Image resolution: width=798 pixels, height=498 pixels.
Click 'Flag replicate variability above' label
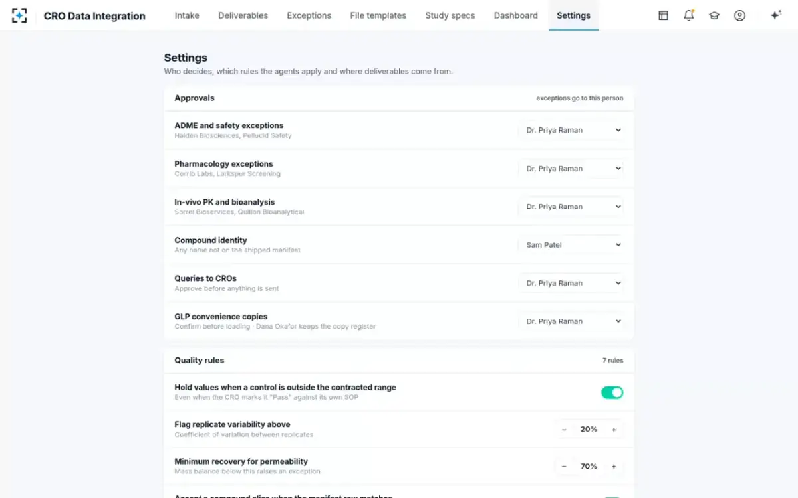(x=232, y=424)
